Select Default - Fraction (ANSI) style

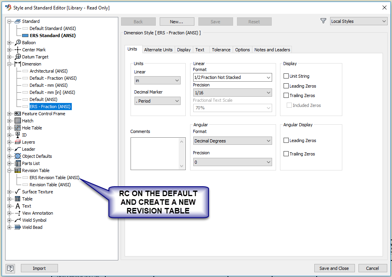click(53, 78)
